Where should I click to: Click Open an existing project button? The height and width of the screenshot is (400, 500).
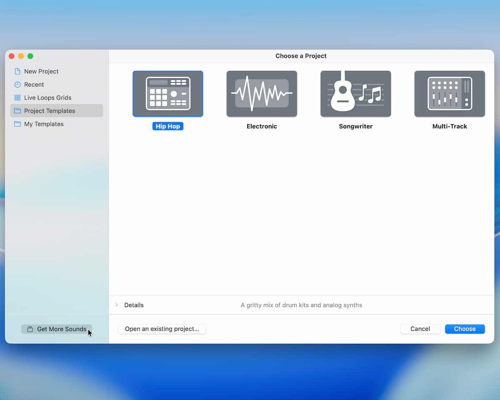(162, 329)
